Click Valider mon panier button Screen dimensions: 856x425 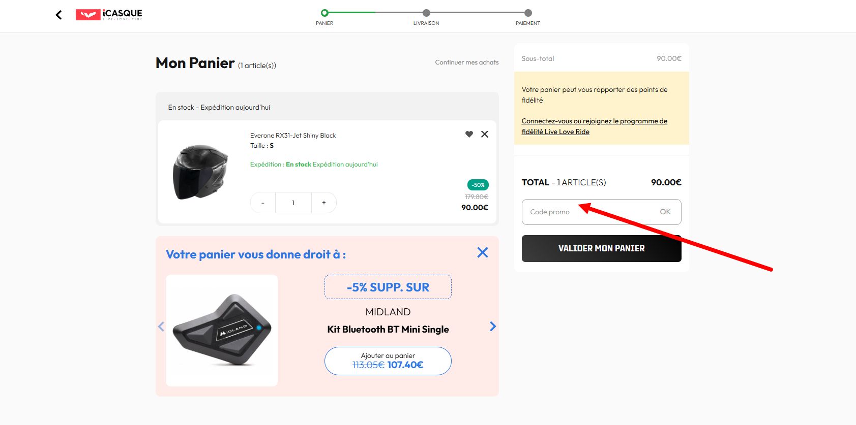coord(602,248)
